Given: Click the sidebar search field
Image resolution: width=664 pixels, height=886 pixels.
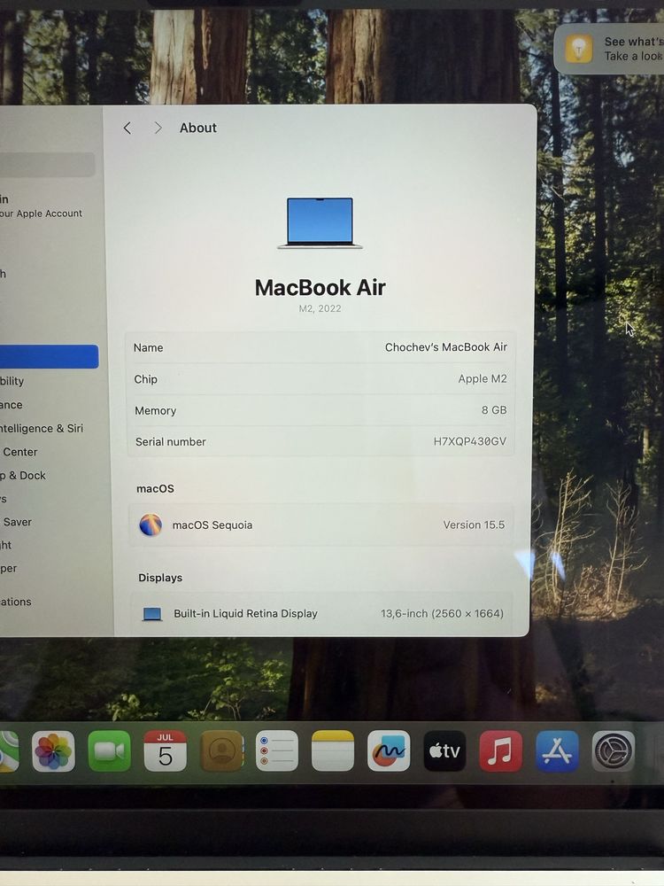Looking at the screenshot, I should pos(48,165).
